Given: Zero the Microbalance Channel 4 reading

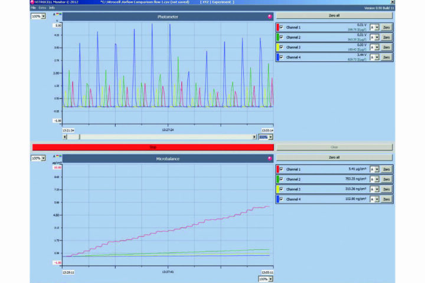Looking at the screenshot, I should (x=386, y=199).
